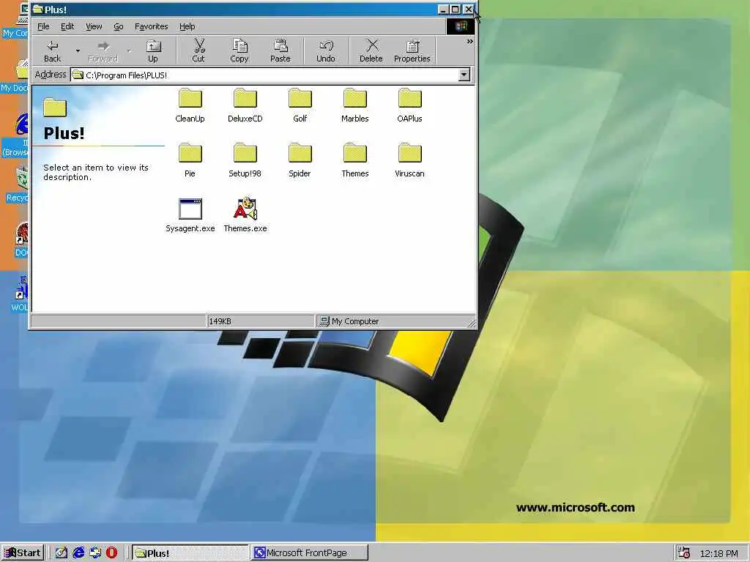Cut the selection with the scissors button

click(x=198, y=50)
